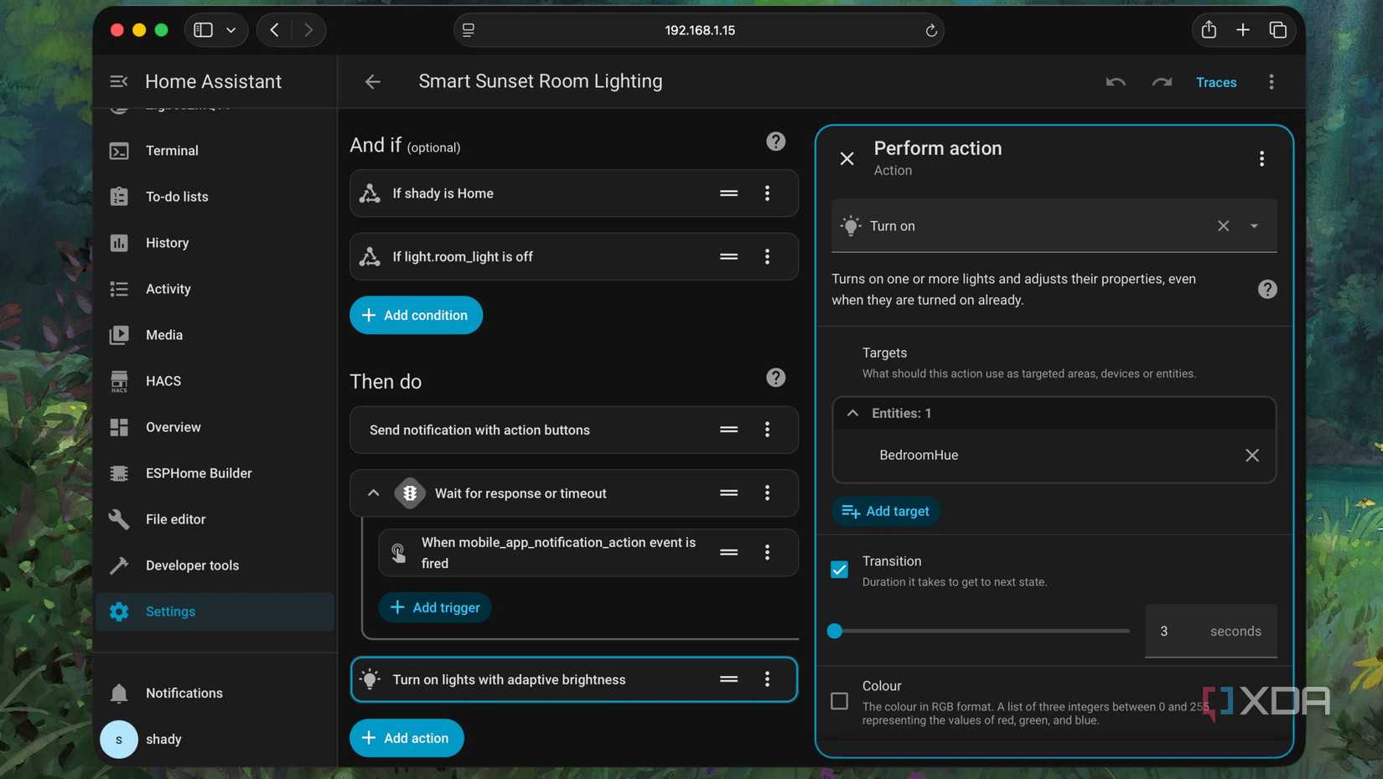This screenshot has height=779, width=1383.
Task: Click the Add condition button
Action: 416,315
